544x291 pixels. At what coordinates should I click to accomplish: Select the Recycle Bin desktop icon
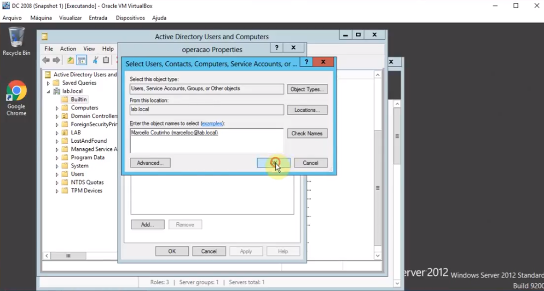click(16, 42)
